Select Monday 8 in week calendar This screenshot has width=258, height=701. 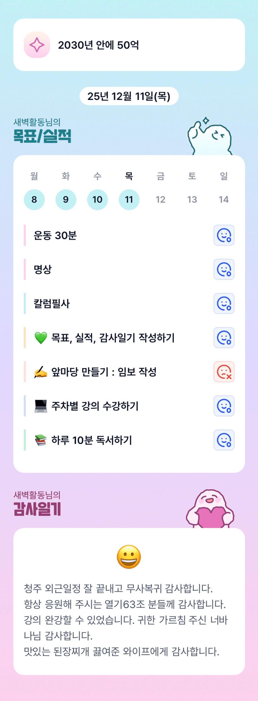click(34, 200)
